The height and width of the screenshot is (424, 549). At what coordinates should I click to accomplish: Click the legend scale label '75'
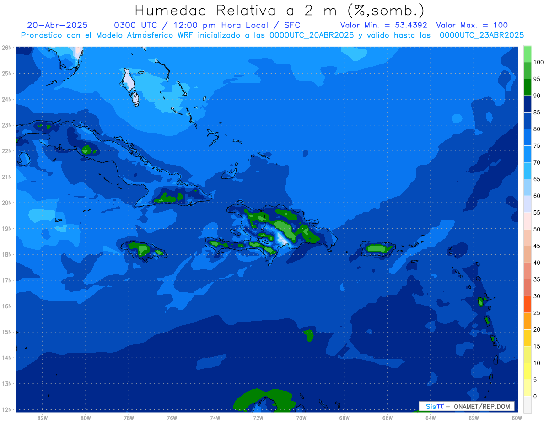[x=537, y=145]
